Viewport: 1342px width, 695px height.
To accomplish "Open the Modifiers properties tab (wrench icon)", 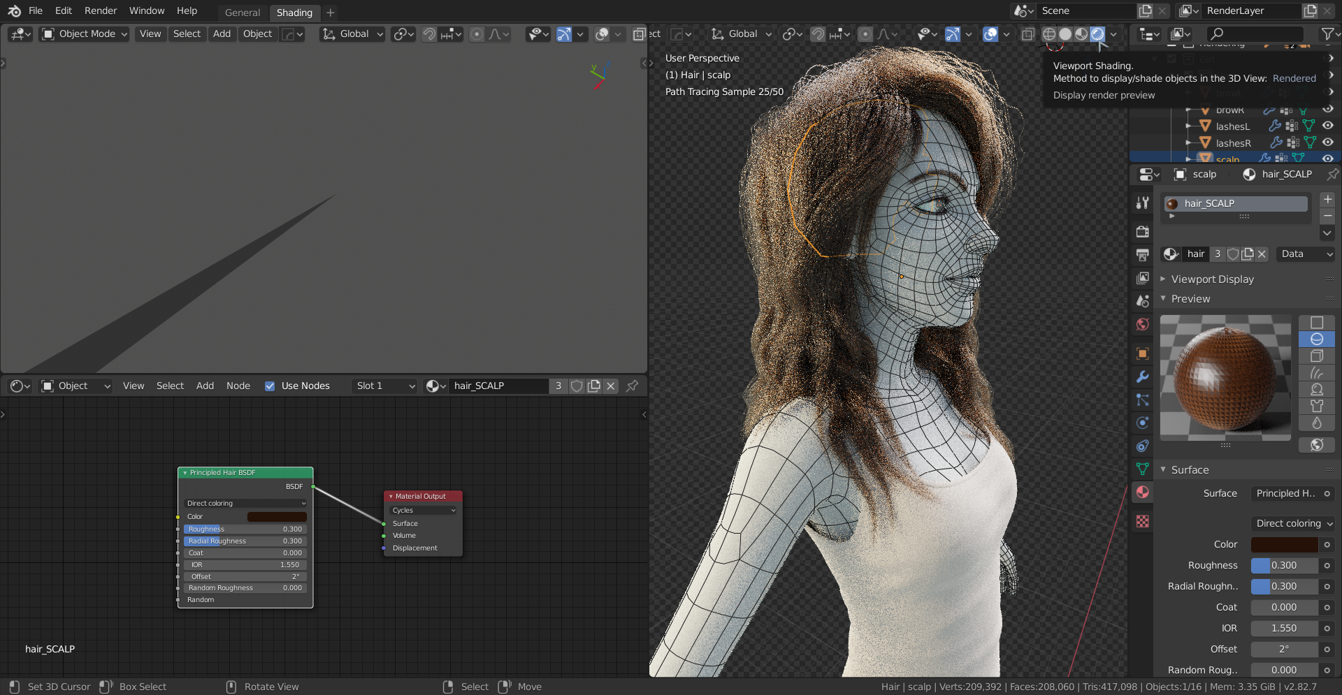I will [x=1143, y=377].
